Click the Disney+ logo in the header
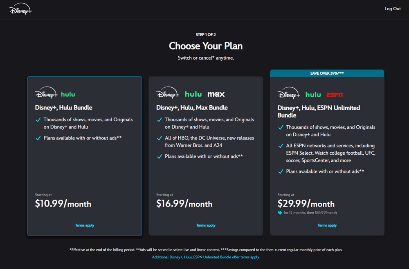This screenshot has width=409, height=269. (20, 10)
